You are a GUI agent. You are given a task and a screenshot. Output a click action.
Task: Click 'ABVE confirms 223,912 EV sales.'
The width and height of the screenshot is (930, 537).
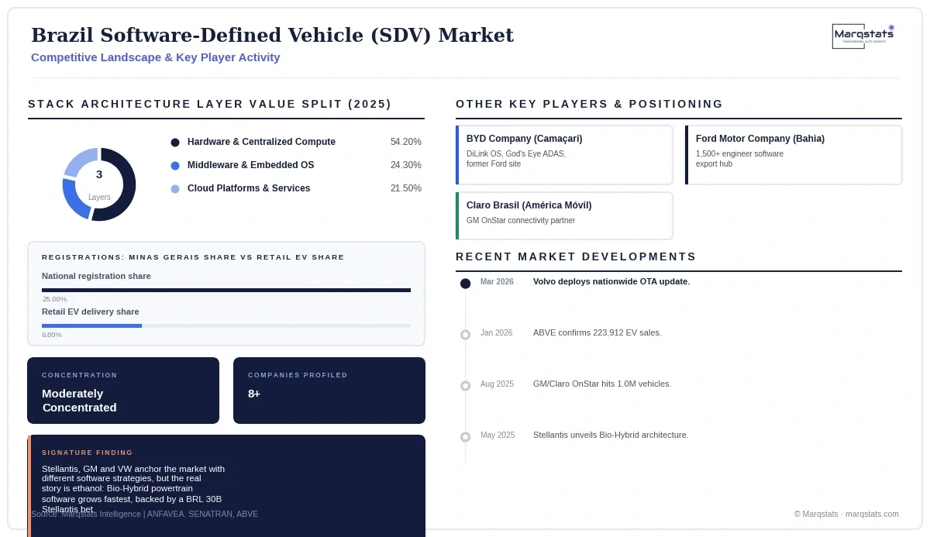coord(598,332)
